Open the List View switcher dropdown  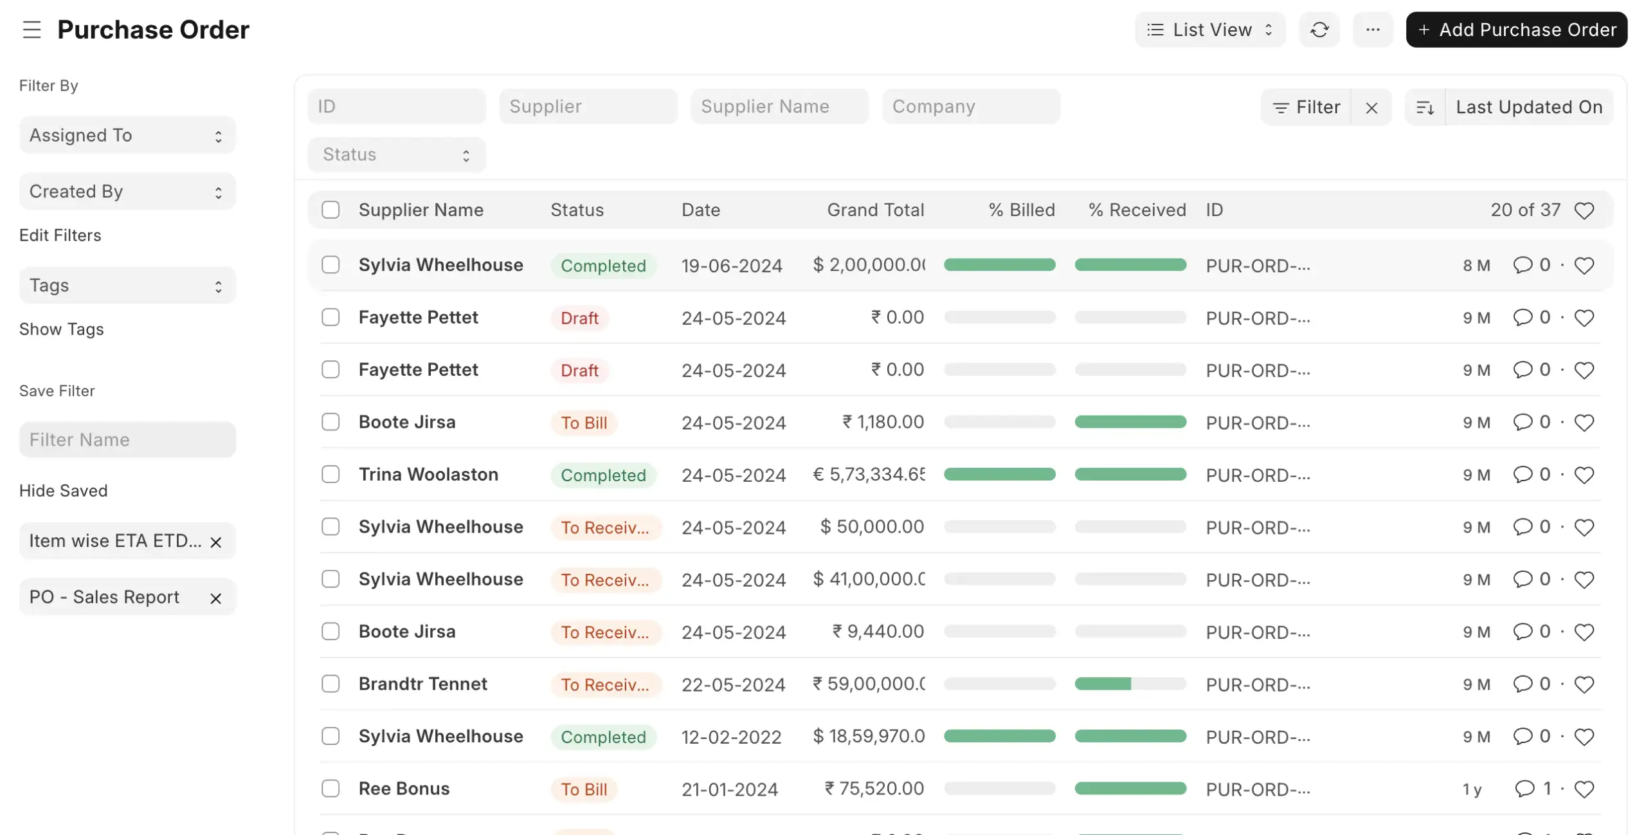click(x=1209, y=30)
